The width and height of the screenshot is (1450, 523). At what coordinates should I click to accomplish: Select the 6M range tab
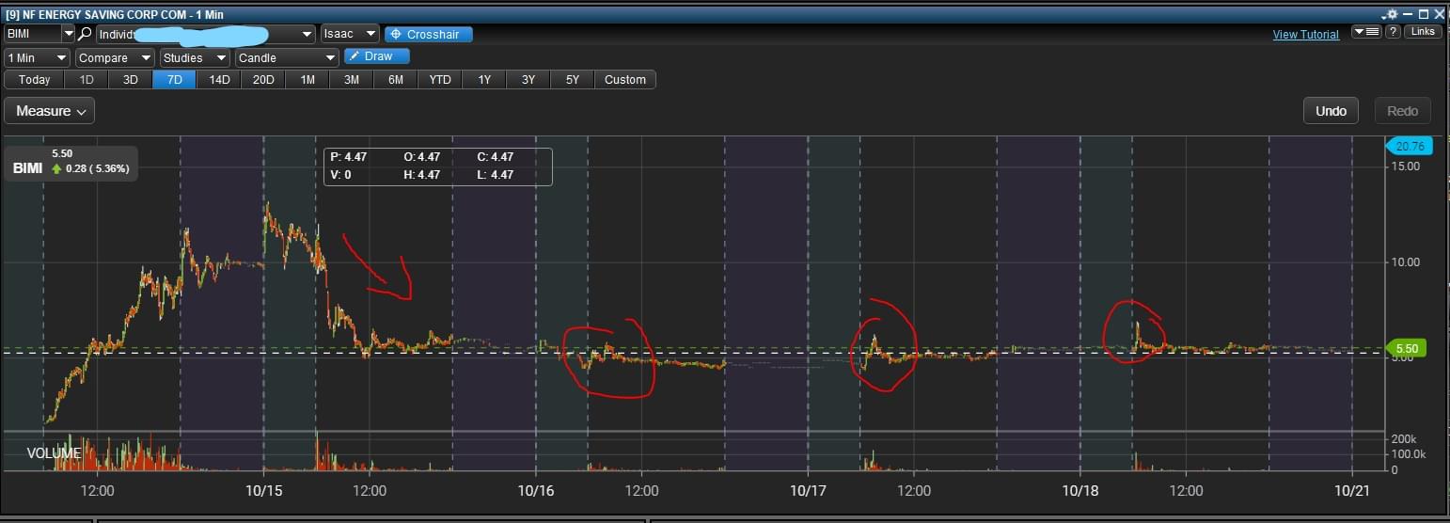[396, 80]
